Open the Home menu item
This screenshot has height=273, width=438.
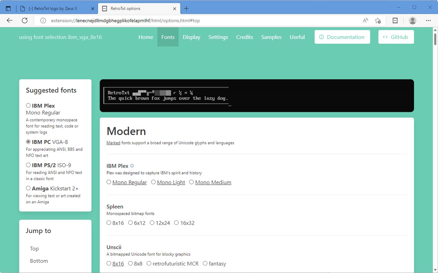coord(146,37)
